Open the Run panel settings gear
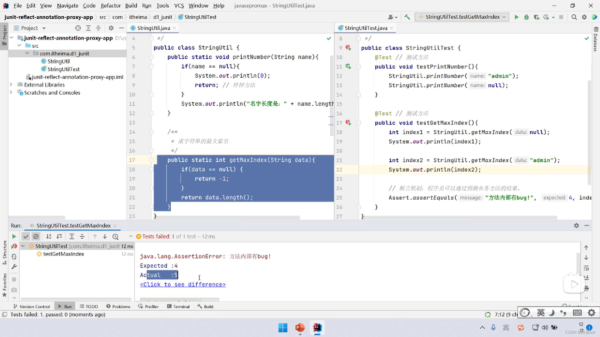This screenshot has width=600, height=337. click(x=576, y=225)
